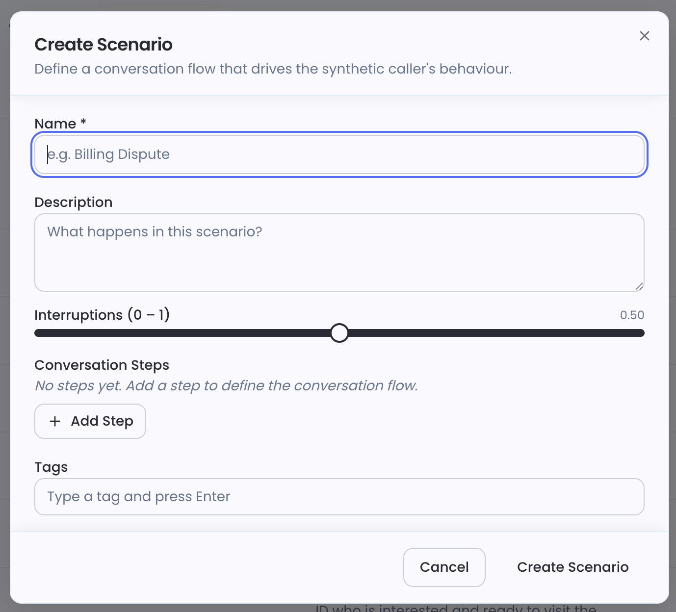This screenshot has height=612, width=676.
Task: Click inside the Description textarea
Action: pos(339,253)
